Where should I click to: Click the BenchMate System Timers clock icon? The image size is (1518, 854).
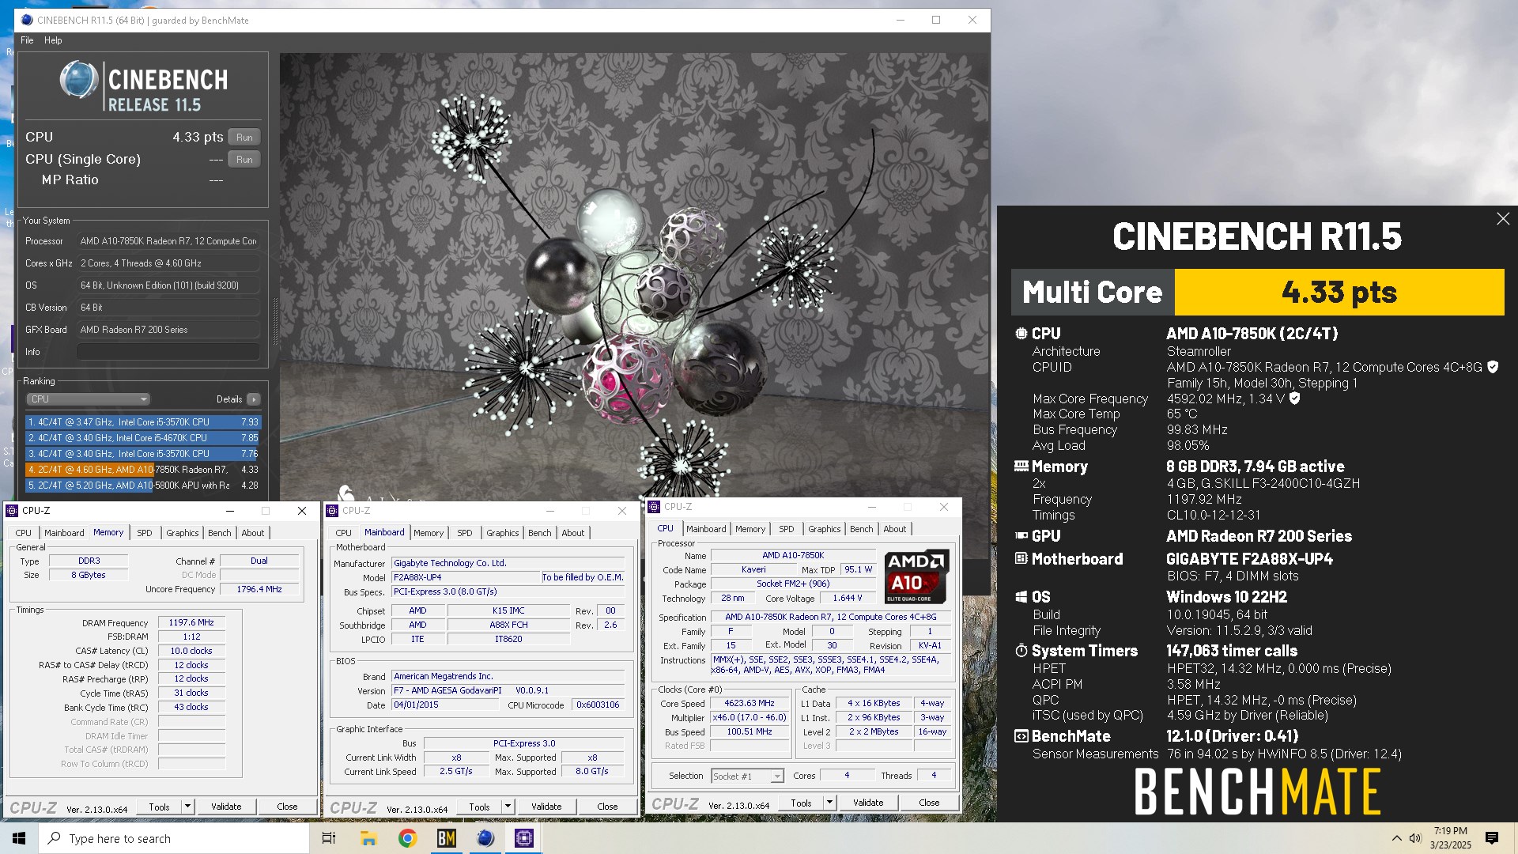(1021, 651)
